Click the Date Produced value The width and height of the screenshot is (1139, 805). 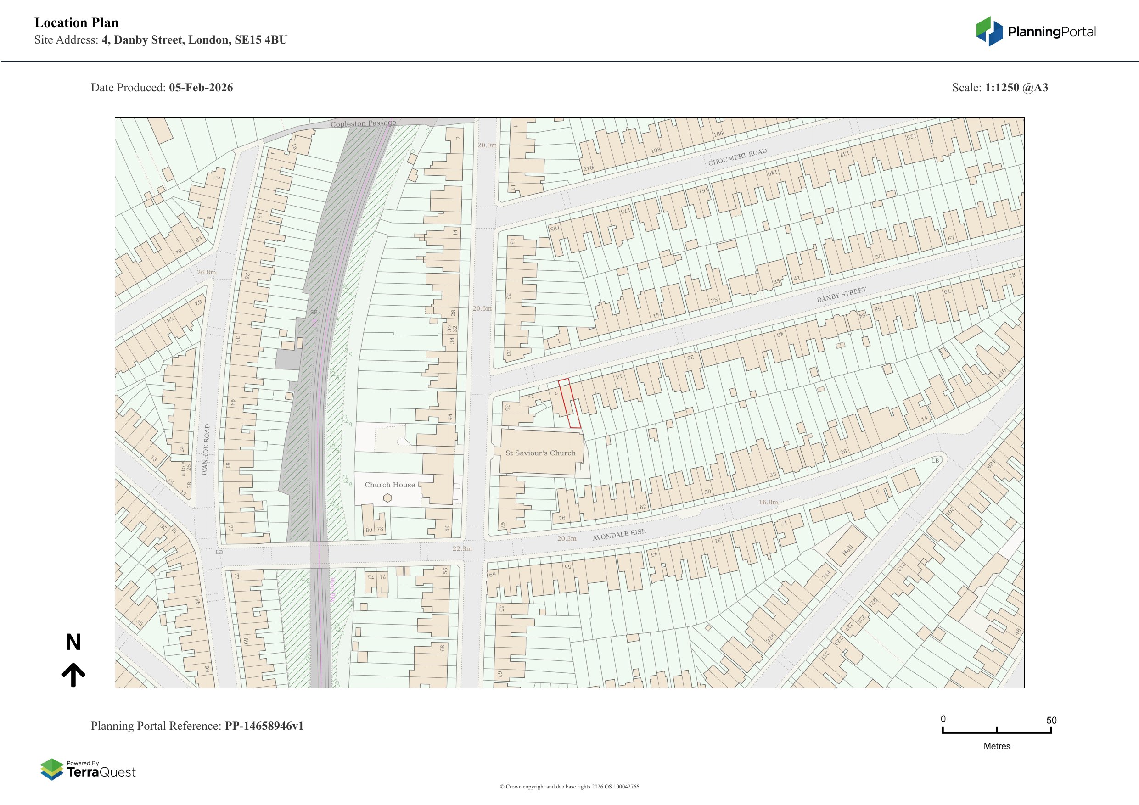[x=201, y=88]
